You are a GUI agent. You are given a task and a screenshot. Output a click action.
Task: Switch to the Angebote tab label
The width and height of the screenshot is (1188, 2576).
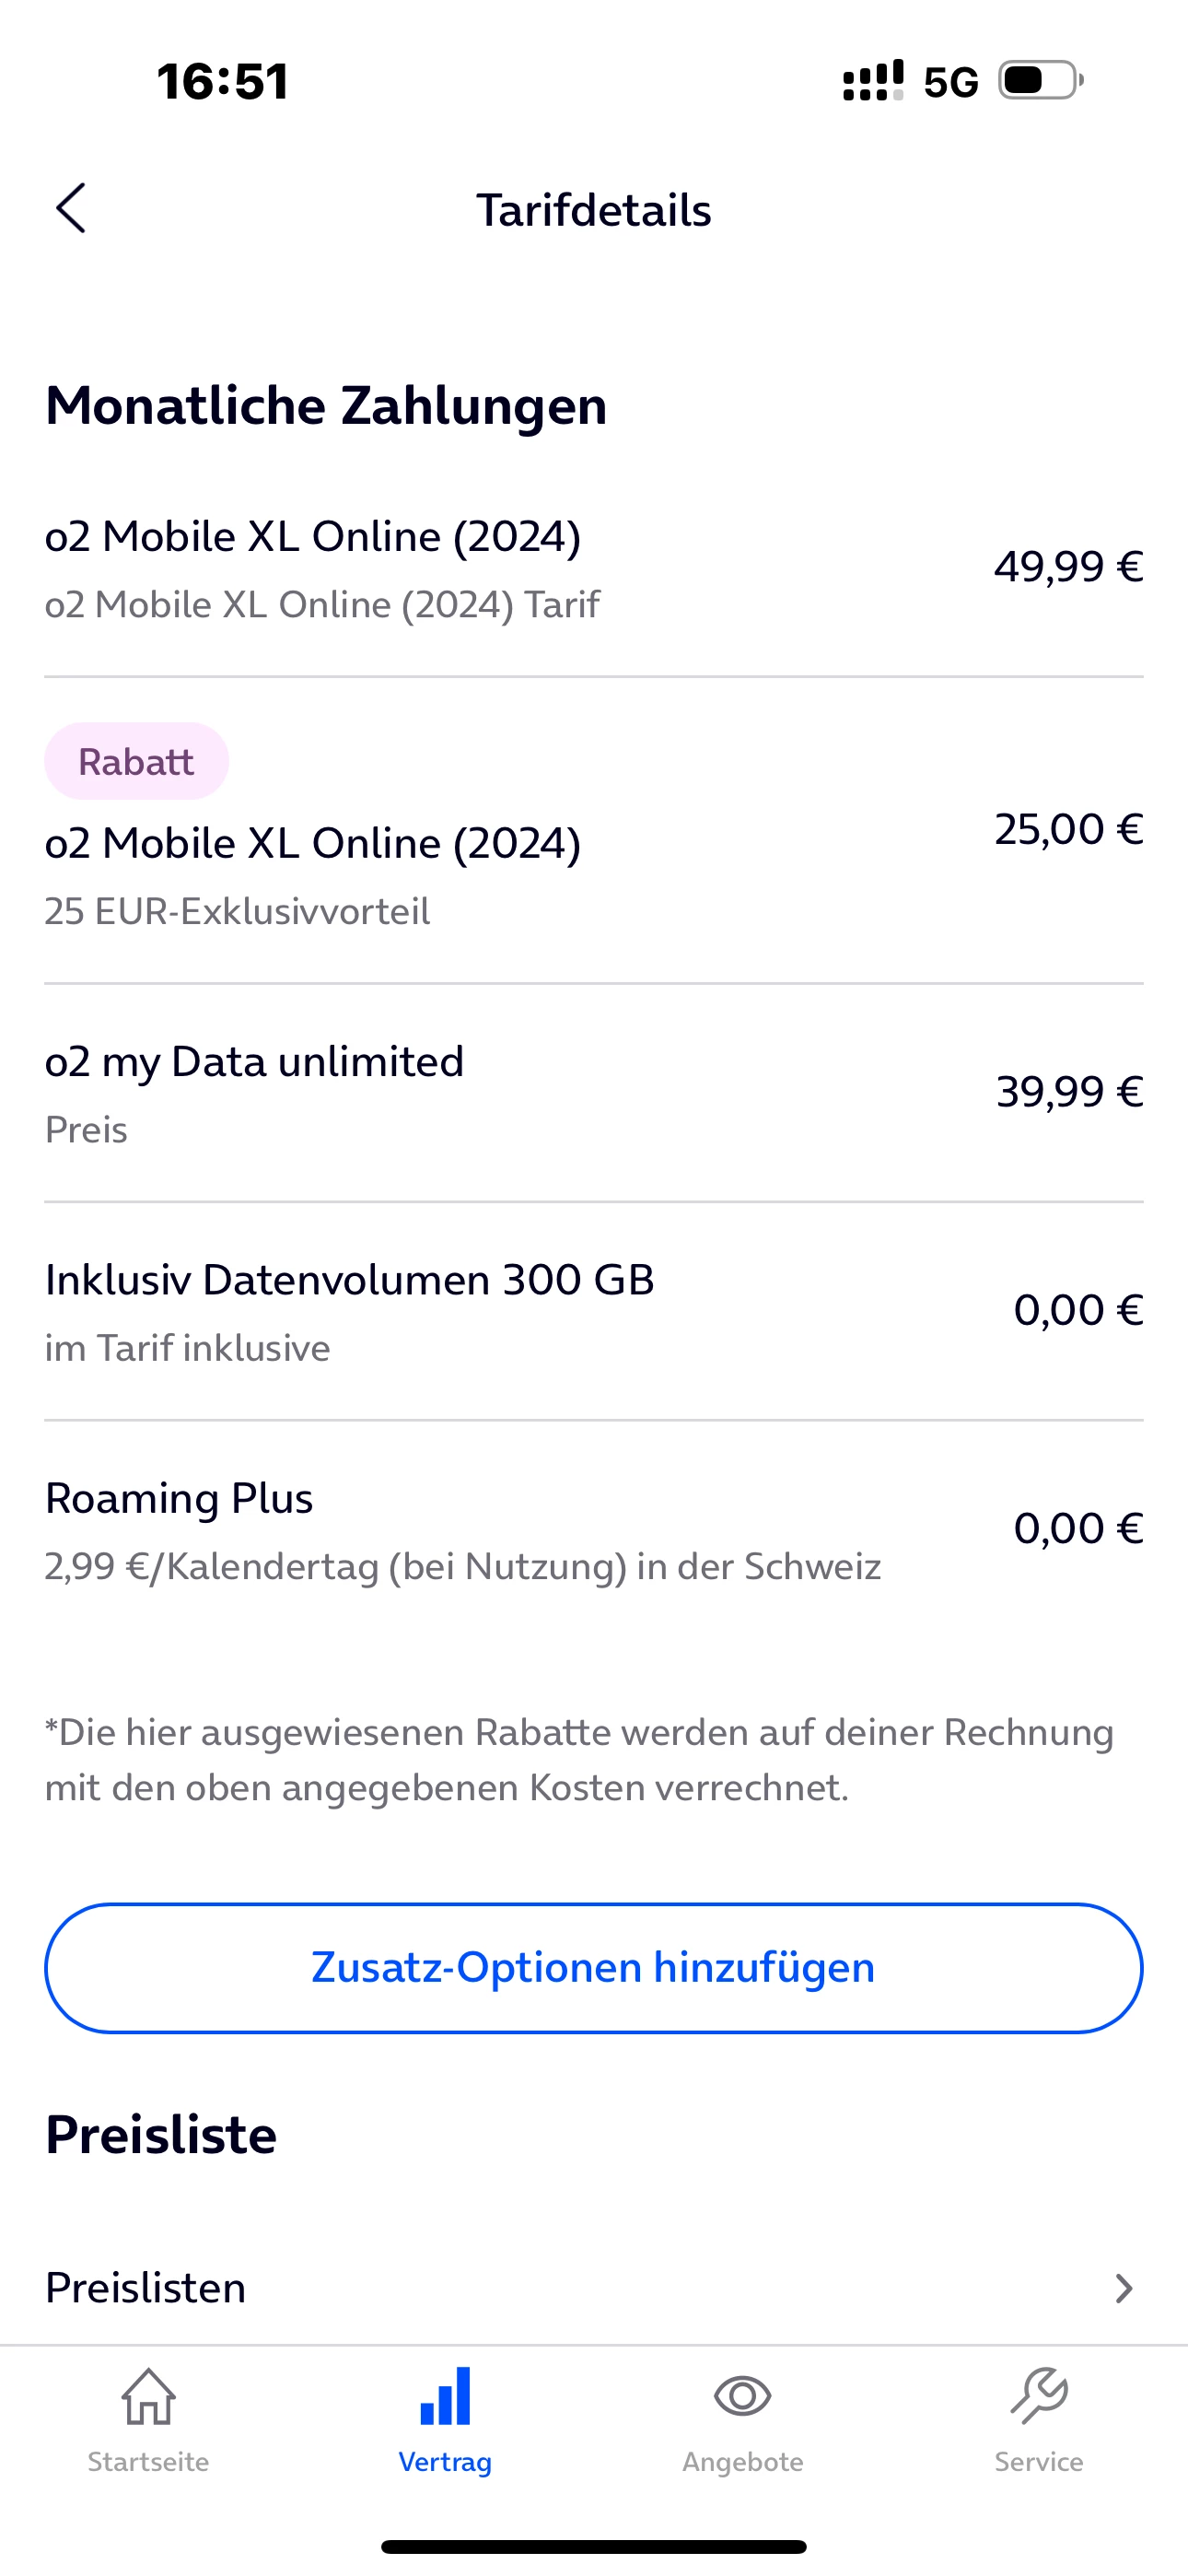coord(742,2461)
